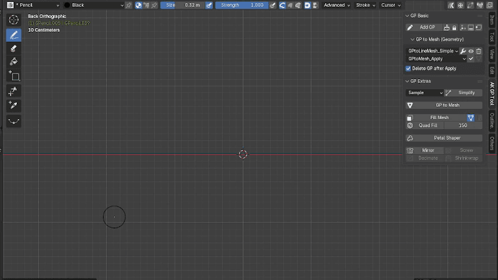The height and width of the screenshot is (280, 498).
Task: Open the Black material dropdown
Action: 94,5
